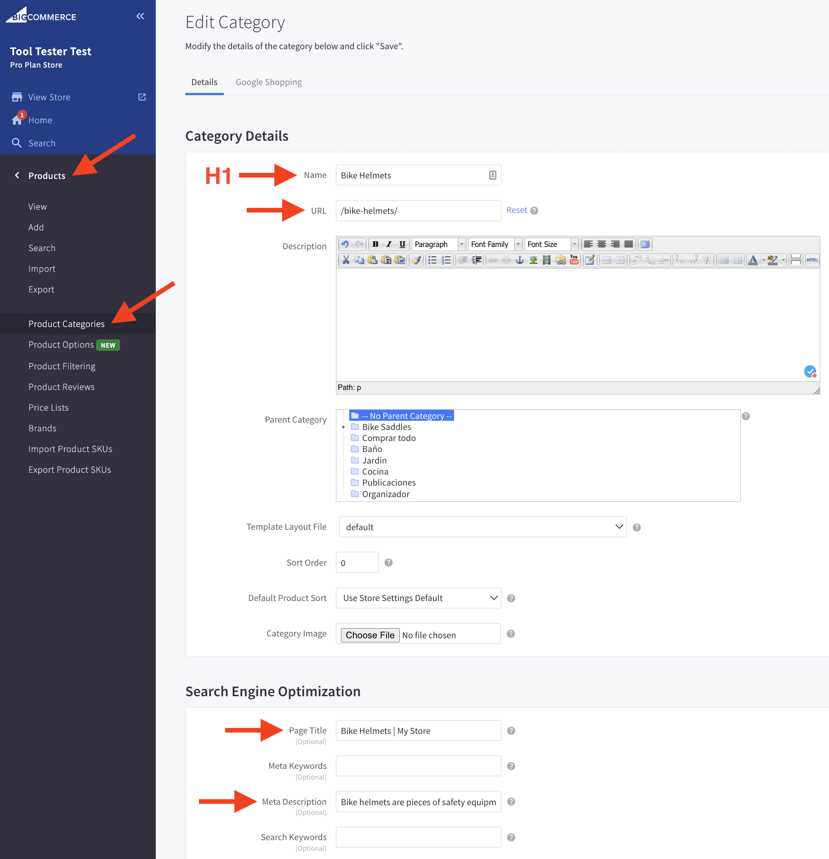
Task: Click the Grammarly icon in description area
Action: coord(810,371)
